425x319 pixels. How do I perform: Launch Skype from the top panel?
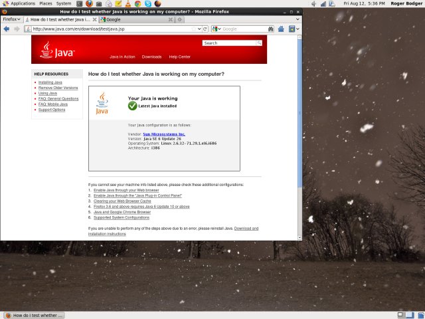[147, 3]
